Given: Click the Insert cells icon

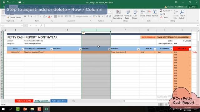Looking at the screenshot, I should (142, 12).
